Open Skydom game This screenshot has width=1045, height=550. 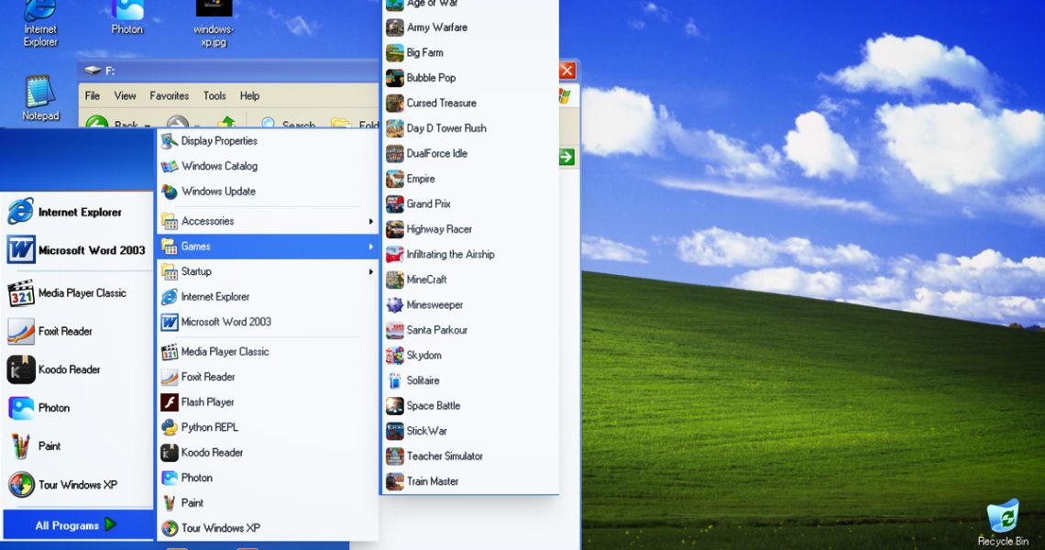(470, 356)
